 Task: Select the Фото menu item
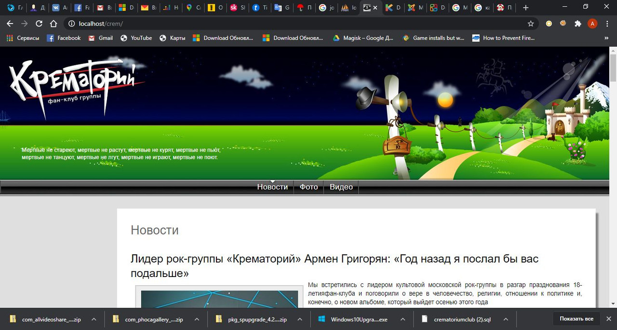click(x=308, y=187)
